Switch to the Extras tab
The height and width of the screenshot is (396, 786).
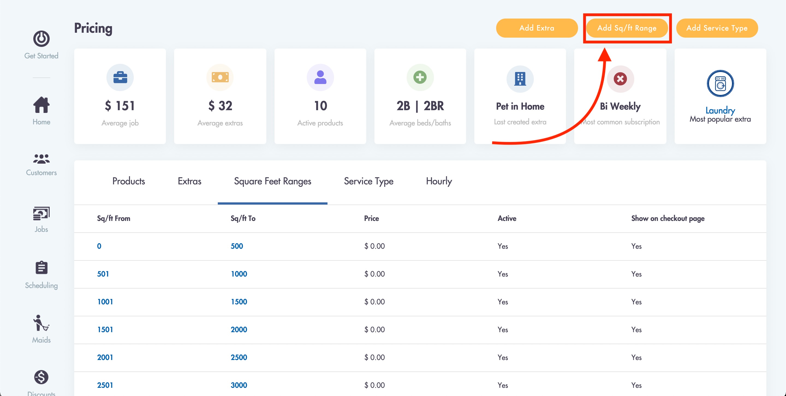(x=189, y=181)
